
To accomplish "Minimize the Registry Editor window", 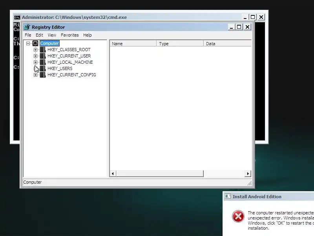I will click(232, 27).
